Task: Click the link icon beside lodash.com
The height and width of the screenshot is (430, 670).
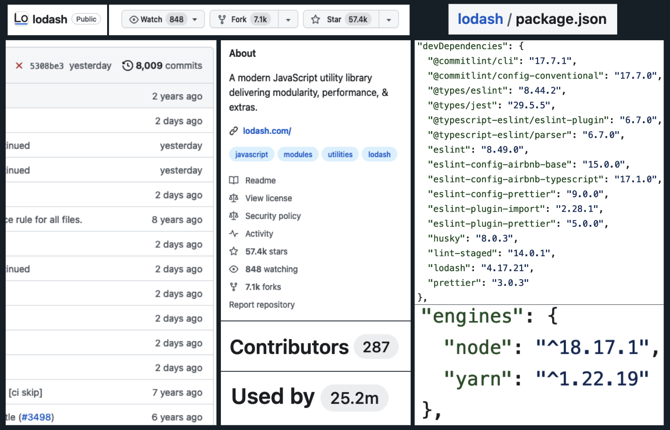Action: coord(233,131)
